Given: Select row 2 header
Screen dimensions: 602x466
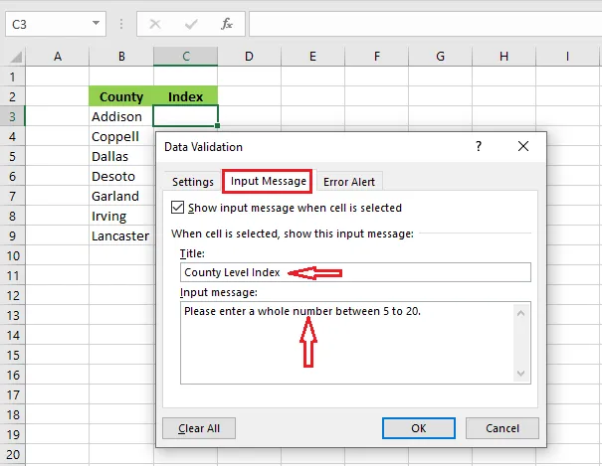Looking at the screenshot, I should 13,96.
